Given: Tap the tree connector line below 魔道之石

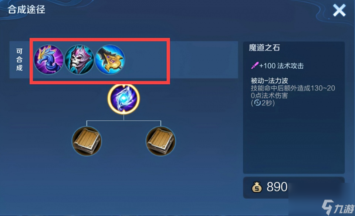Looking at the screenshot, I should point(124,120).
